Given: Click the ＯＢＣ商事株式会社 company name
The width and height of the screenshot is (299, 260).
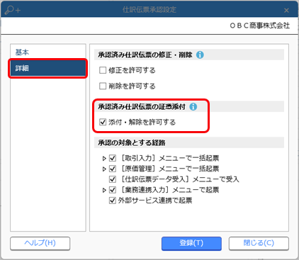Looking at the screenshot, I should [x=260, y=26].
